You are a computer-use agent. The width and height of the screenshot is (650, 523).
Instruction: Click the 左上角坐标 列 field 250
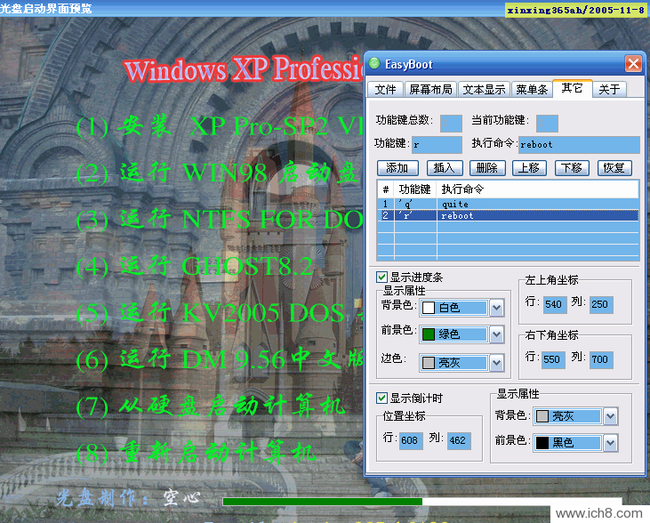click(600, 304)
